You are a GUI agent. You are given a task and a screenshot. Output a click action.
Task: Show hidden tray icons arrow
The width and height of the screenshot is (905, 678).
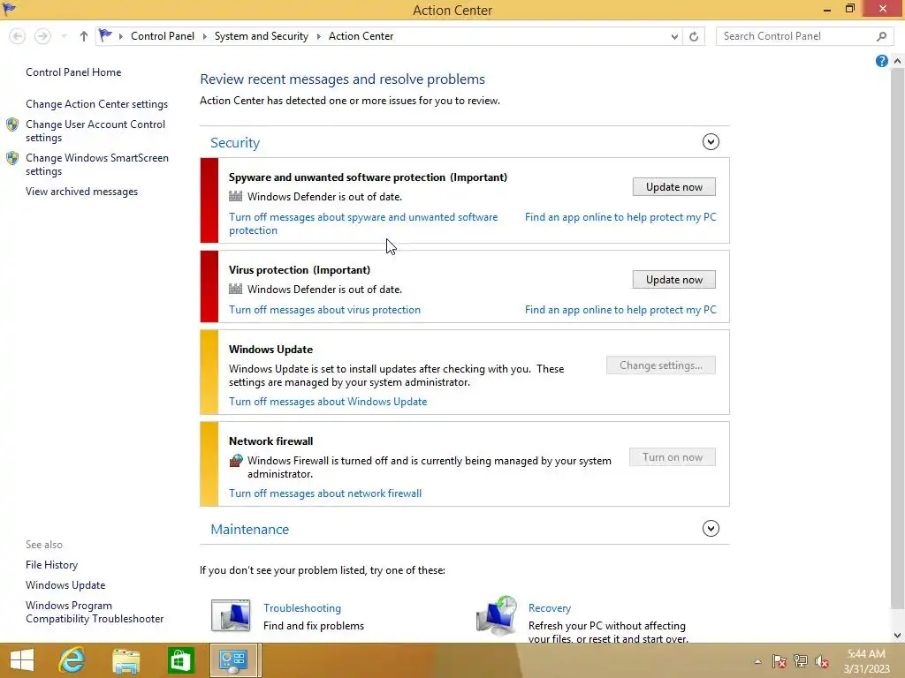pos(757,661)
